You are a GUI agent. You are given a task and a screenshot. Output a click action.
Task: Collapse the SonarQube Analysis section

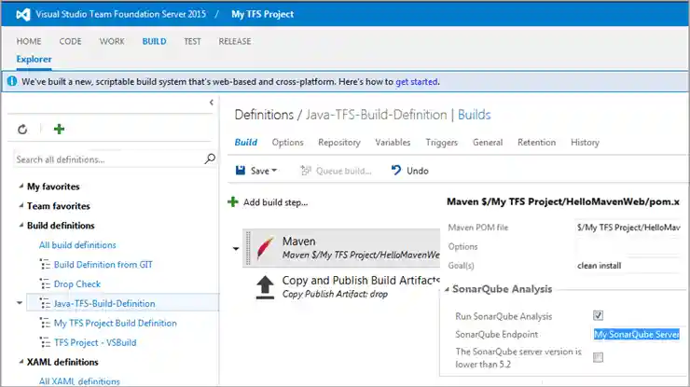[x=445, y=290]
